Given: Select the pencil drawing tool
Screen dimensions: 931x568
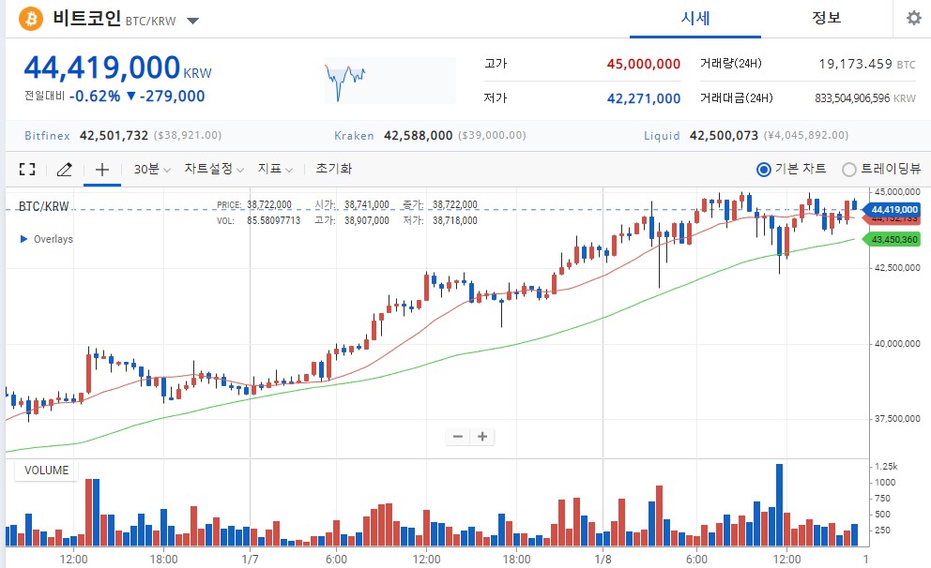Looking at the screenshot, I should [64, 170].
